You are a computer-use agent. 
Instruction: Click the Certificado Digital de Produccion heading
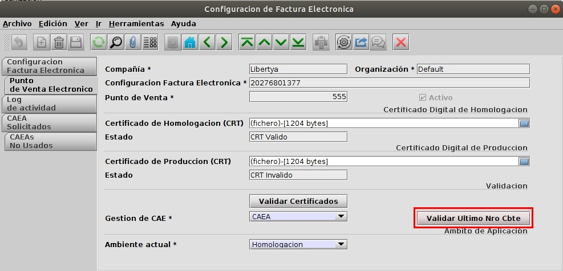pyautogui.click(x=461, y=147)
